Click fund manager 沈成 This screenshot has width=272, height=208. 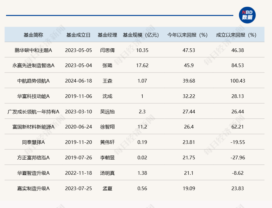[x=107, y=96]
